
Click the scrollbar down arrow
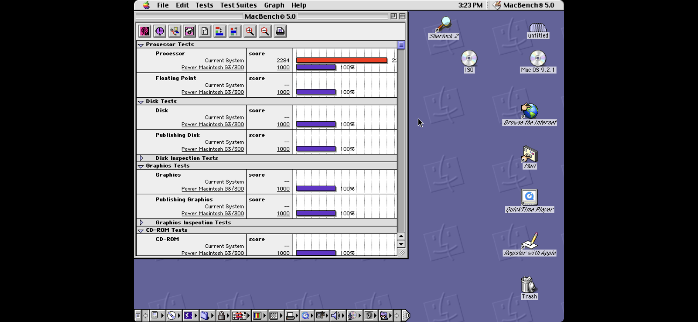pyautogui.click(x=401, y=244)
